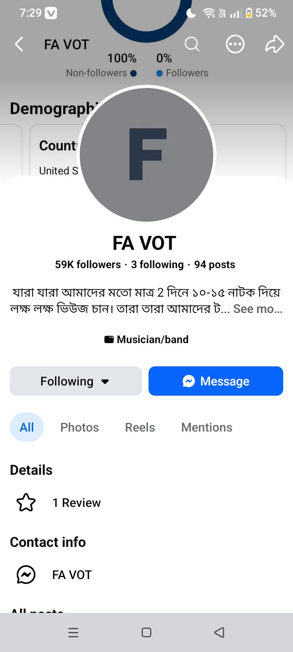Open search with the magnifier icon
The height and width of the screenshot is (652, 293).
pyautogui.click(x=192, y=44)
